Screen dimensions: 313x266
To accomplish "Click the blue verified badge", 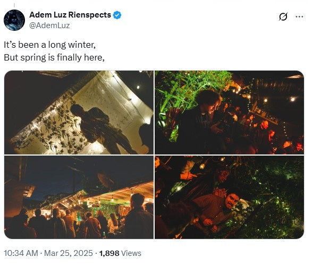I will point(117,15).
